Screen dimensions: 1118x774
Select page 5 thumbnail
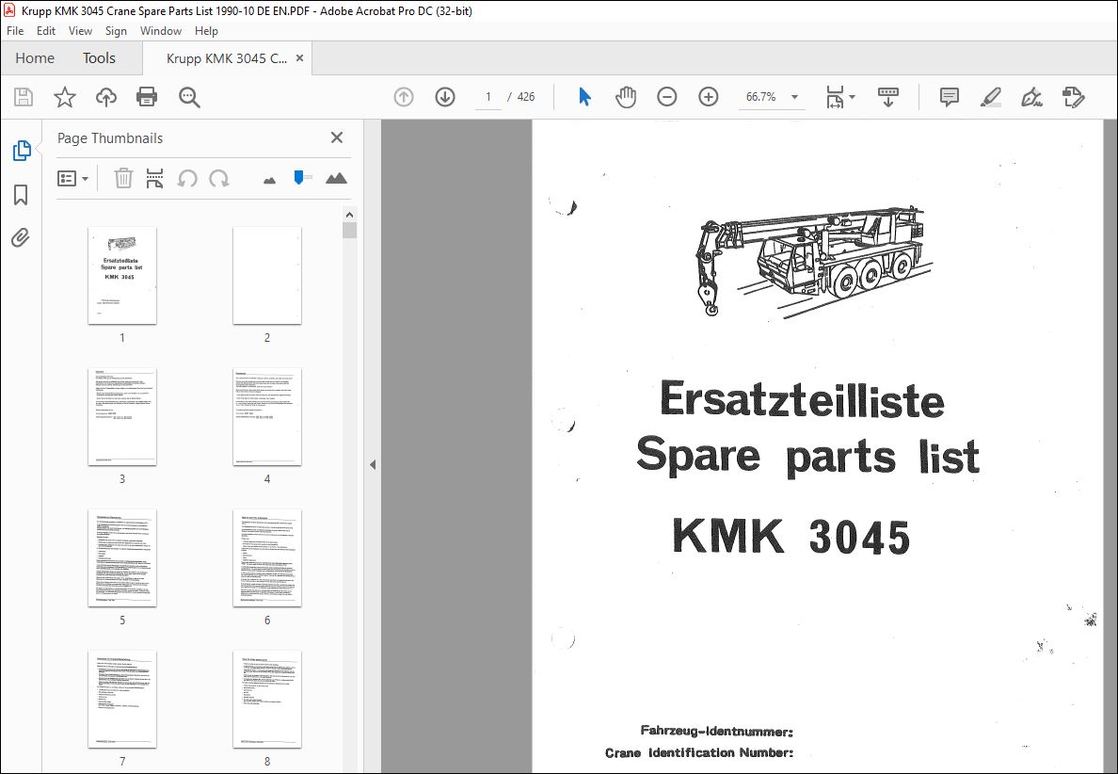(122, 557)
